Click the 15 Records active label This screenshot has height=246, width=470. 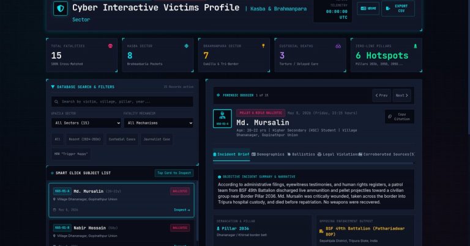pos(178,87)
